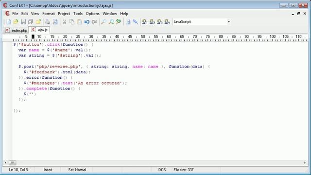Cut selection with scissors icon
The width and height of the screenshot is (311, 175).
click(x=65, y=22)
